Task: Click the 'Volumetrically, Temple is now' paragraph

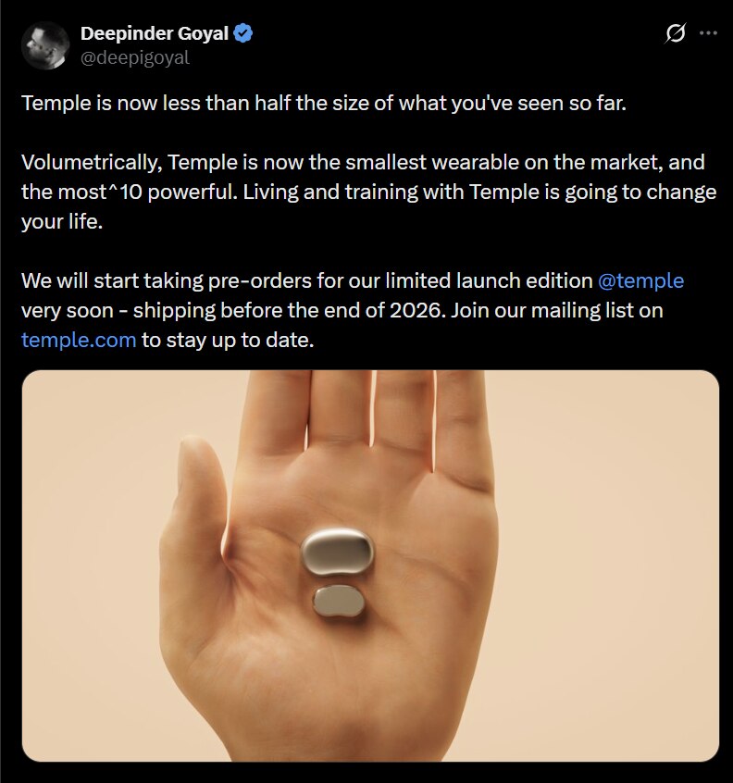Action: [369, 193]
